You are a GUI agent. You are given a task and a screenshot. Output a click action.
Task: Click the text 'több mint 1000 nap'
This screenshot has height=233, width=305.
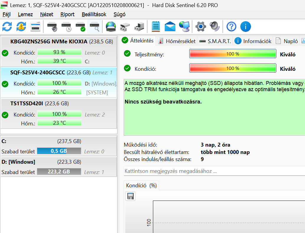pyautogui.click(x=225, y=152)
